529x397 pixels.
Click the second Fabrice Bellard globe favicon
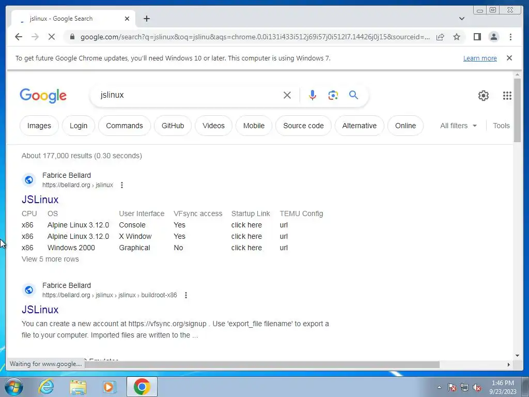[29, 289]
